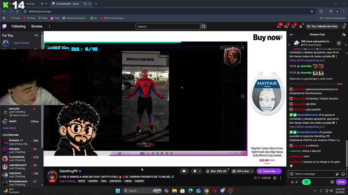This screenshot has width=348, height=195.
Task: Toggle system volume speaker in tray
Action: pos(331,191)
